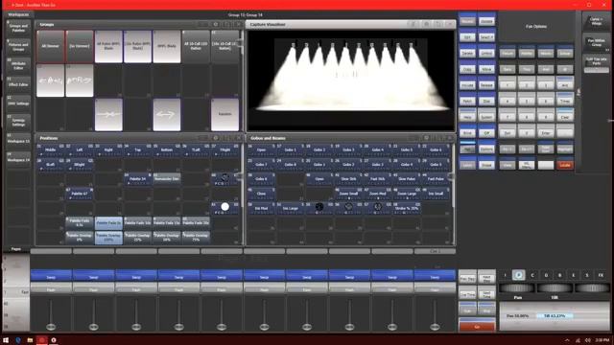The width and height of the screenshot is (614, 345).
Task: Expand the Fan Within Group softkey
Action: click(x=596, y=42)
